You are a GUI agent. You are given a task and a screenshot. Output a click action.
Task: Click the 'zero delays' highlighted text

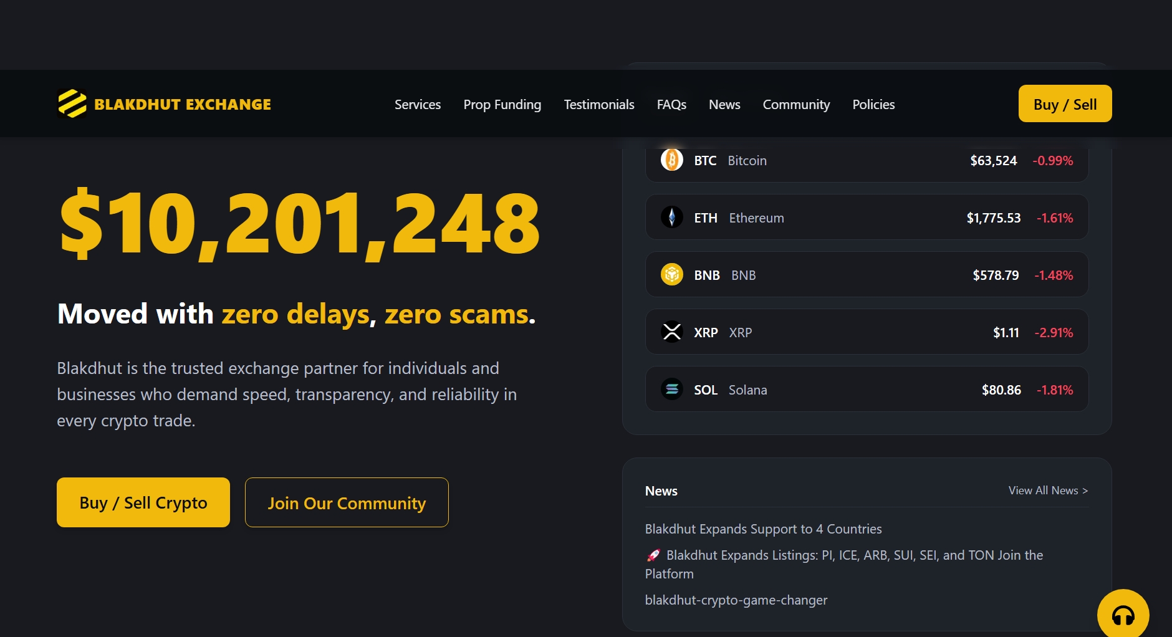(x=296, y=314)
